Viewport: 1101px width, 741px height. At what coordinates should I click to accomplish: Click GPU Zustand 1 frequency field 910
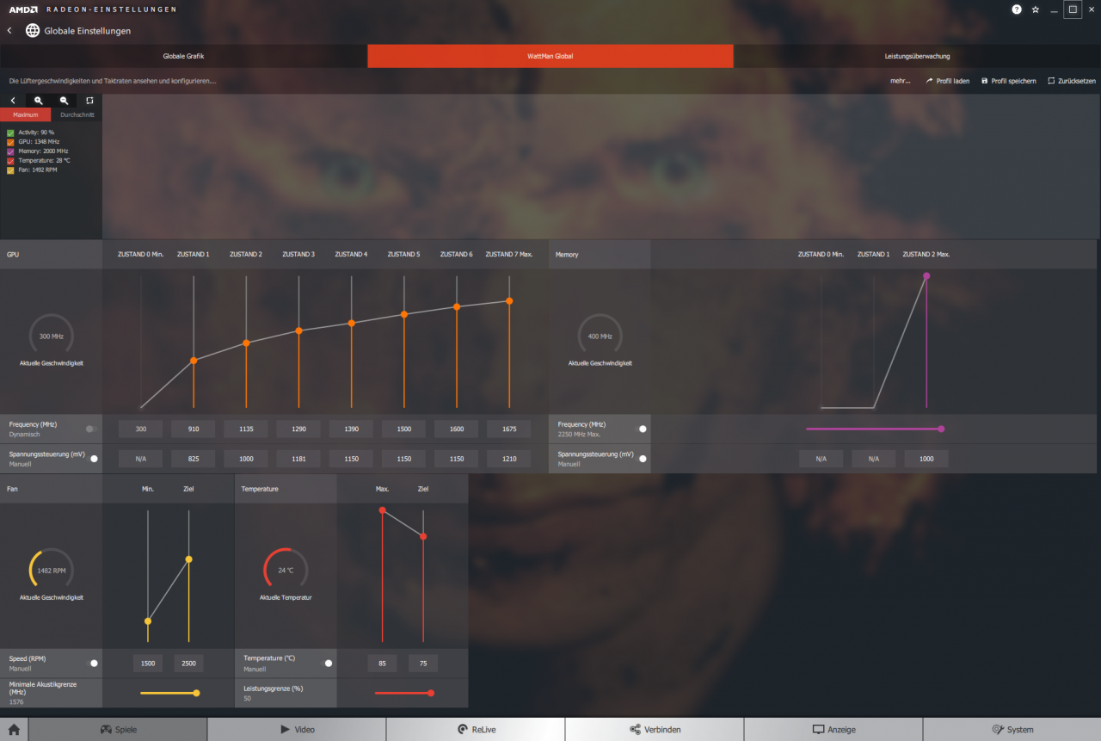coord(193,429)
